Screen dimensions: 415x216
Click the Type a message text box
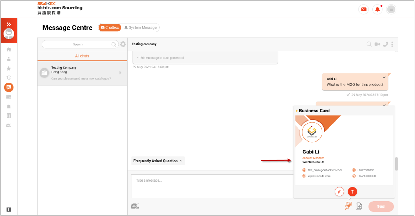point(212,186)
